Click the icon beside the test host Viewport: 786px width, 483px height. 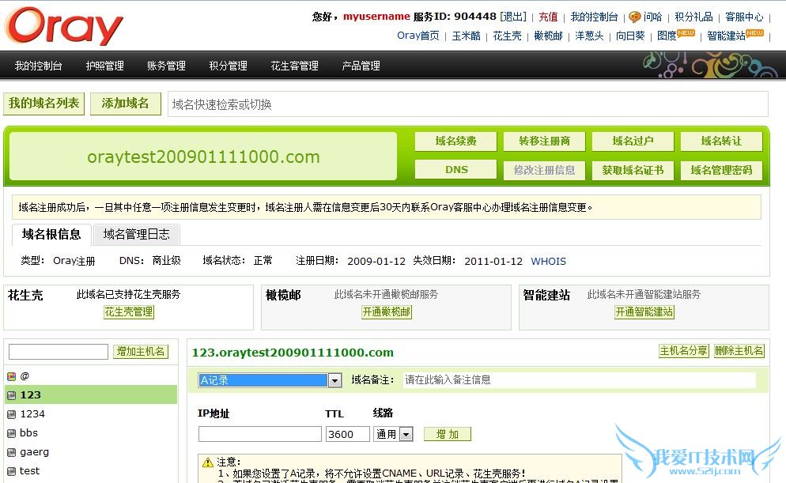(12, 471)
